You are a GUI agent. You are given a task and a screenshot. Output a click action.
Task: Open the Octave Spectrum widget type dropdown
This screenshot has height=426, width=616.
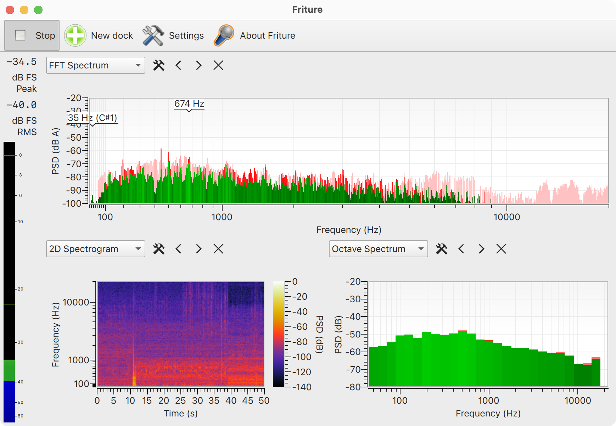[379, 249]
